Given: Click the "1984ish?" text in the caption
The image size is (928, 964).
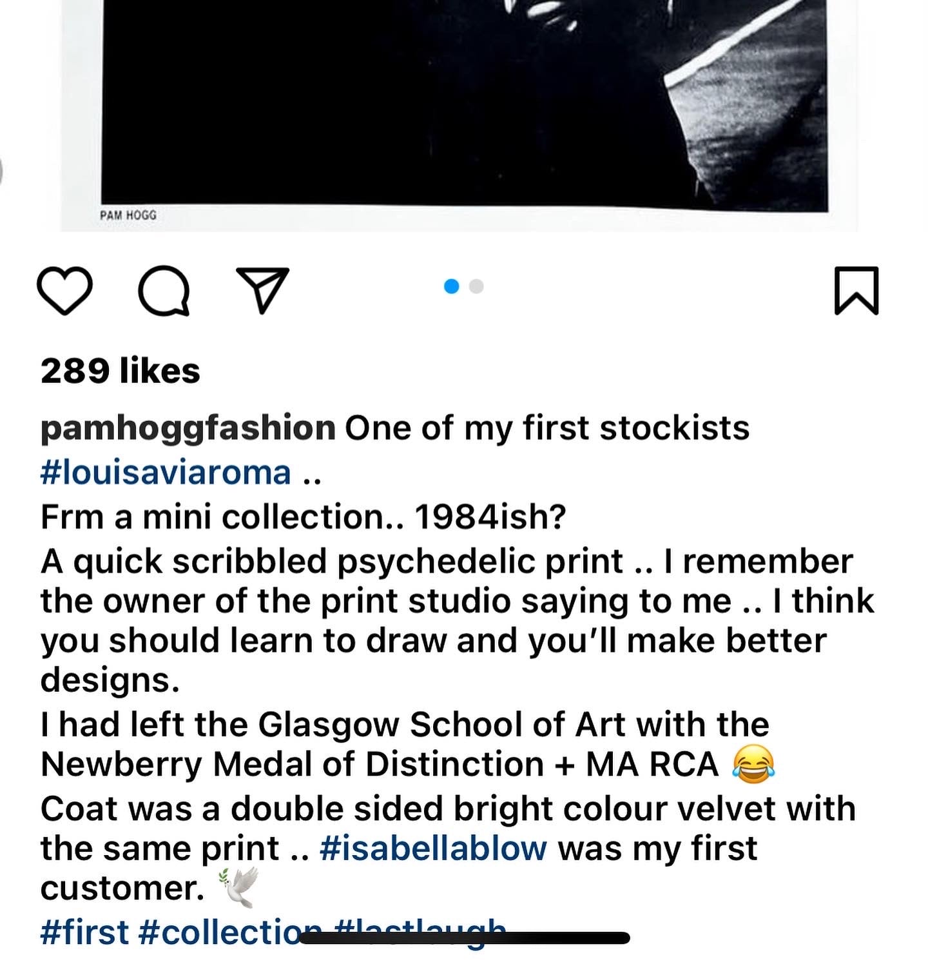Looking at the screenshot, I should 490,517.
